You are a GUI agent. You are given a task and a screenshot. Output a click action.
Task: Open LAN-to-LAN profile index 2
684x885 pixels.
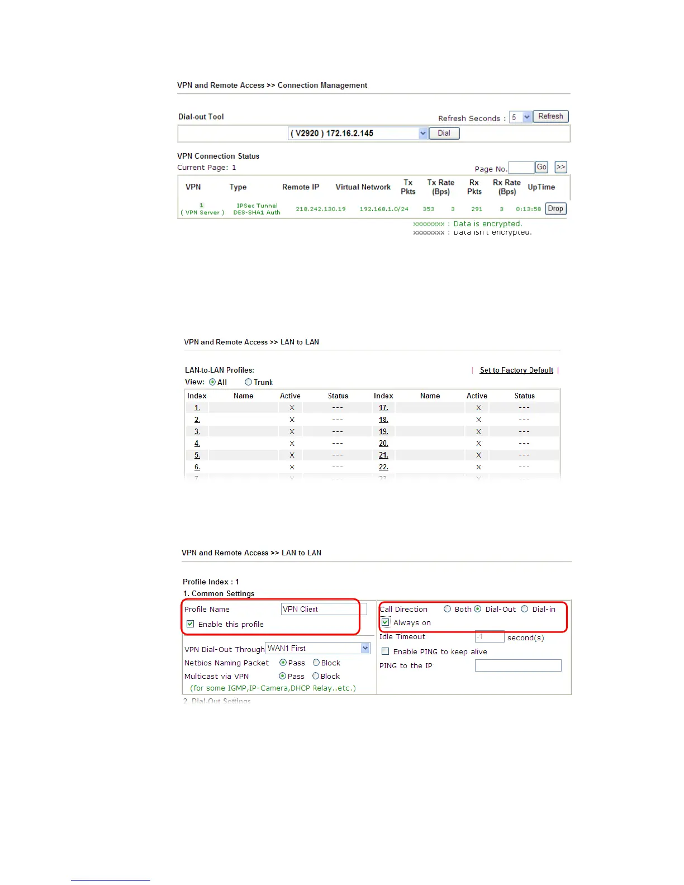click(197, 420)
